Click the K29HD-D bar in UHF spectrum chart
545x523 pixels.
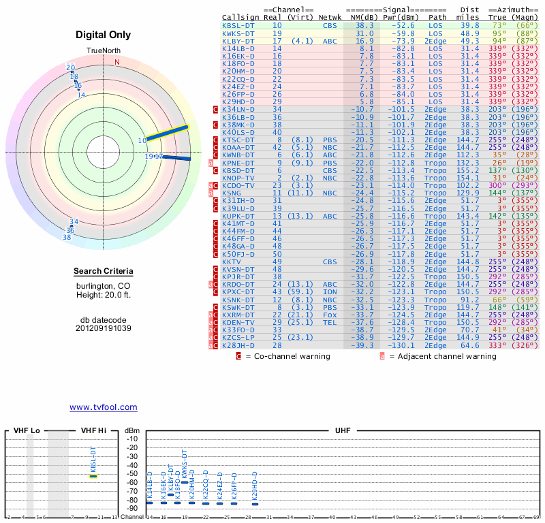(254, 503)
